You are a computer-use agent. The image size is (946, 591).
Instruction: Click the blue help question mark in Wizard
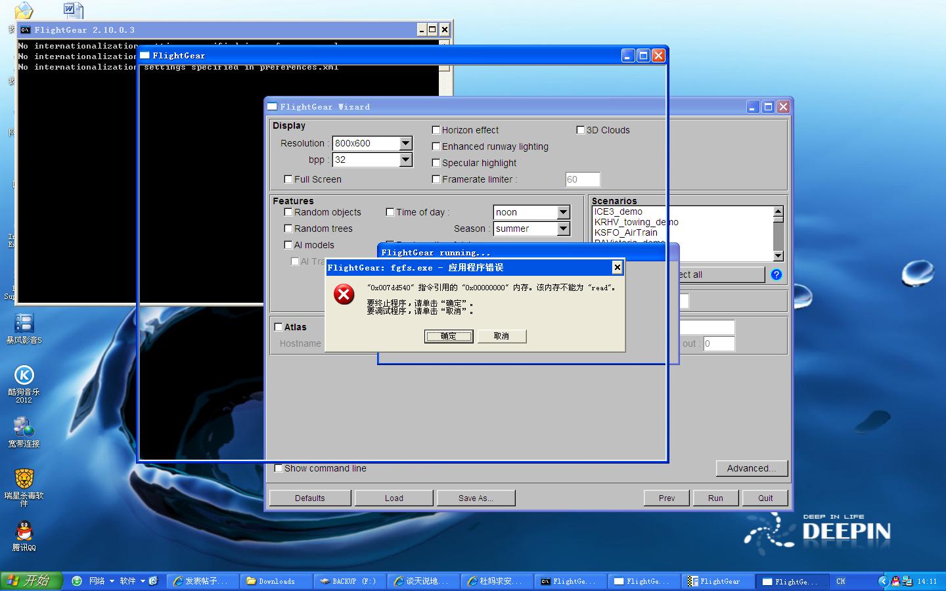pos(777,274)
